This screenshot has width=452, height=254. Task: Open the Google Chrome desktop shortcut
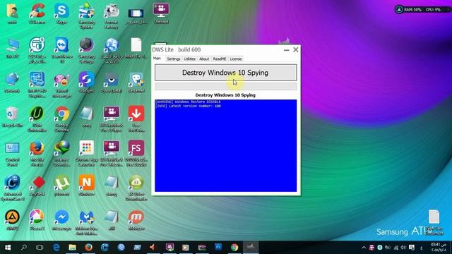click(x=61, y=119)
